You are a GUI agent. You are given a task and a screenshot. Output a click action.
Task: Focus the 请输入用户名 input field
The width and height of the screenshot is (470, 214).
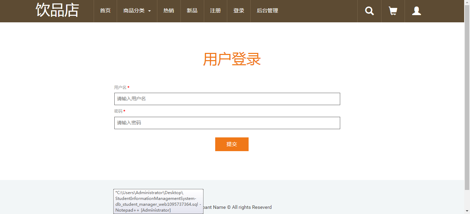[x=227, y=99]
